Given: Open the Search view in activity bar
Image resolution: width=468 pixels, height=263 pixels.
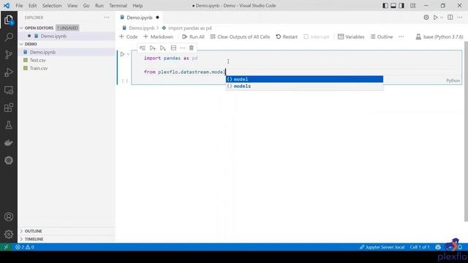Looking at the screenshot, I should (9, 37).
